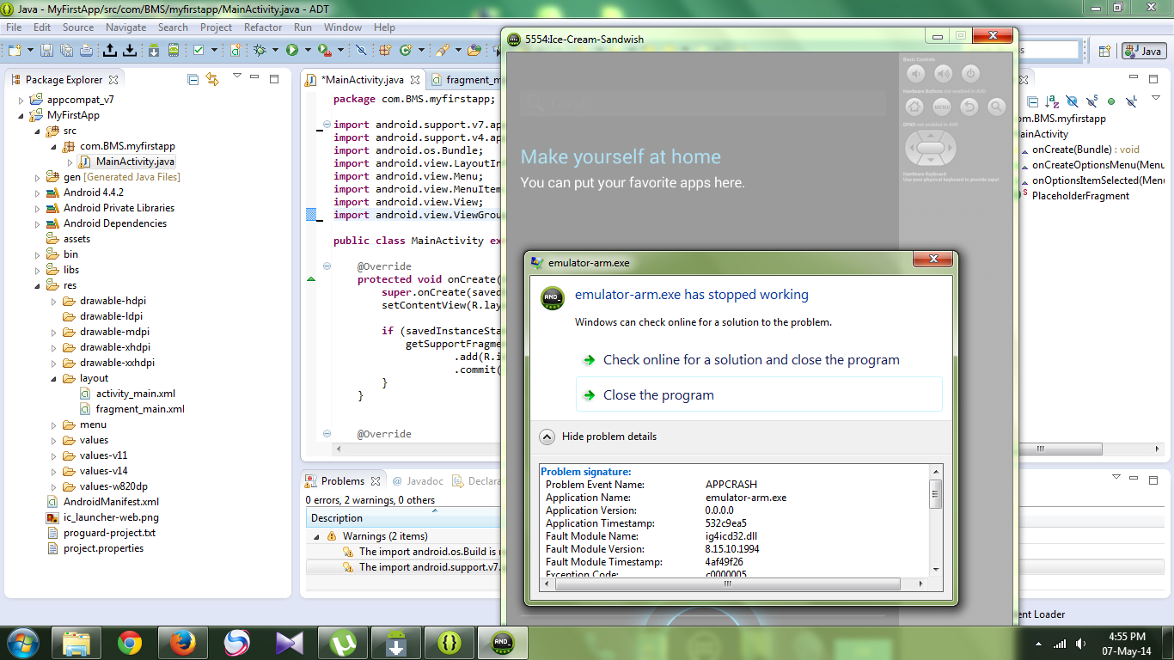Click the download arrow toolbar icon

click(x=129, y=50)
